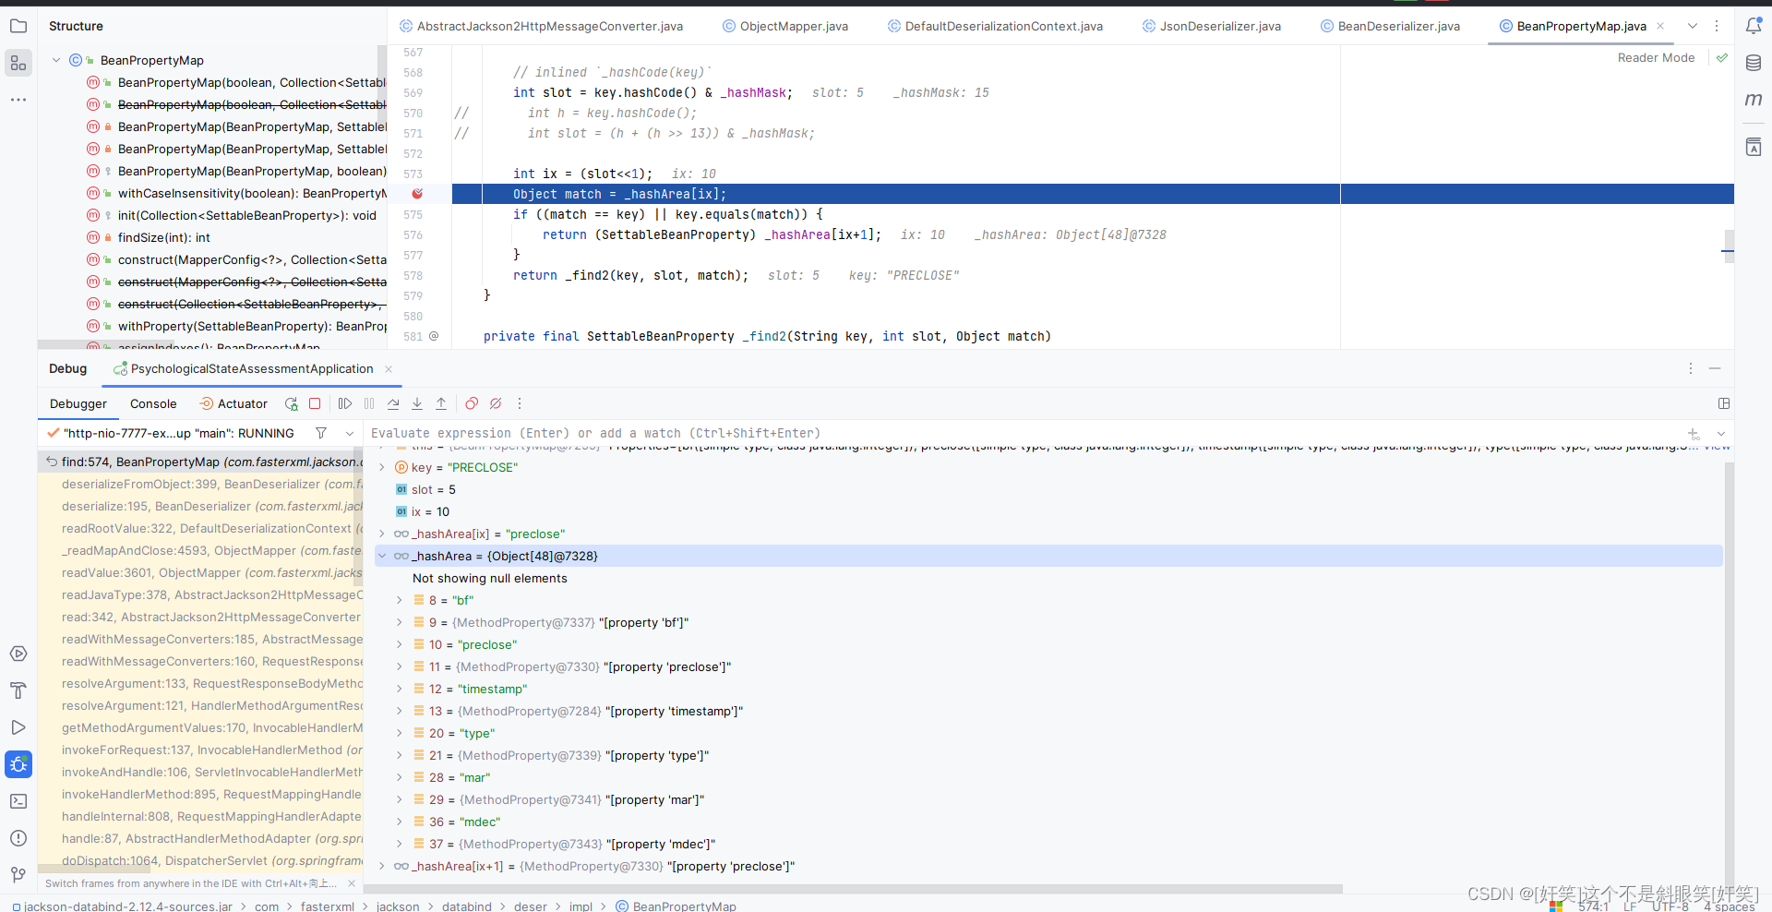The image size is (1772, 912).
Task: Step over the current line
Action: 394,403
